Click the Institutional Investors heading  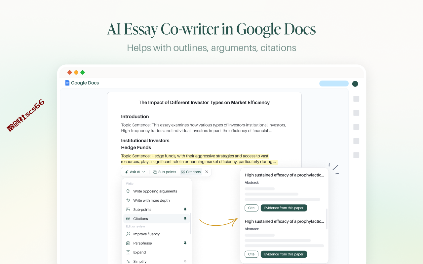[x=145, y=141]
